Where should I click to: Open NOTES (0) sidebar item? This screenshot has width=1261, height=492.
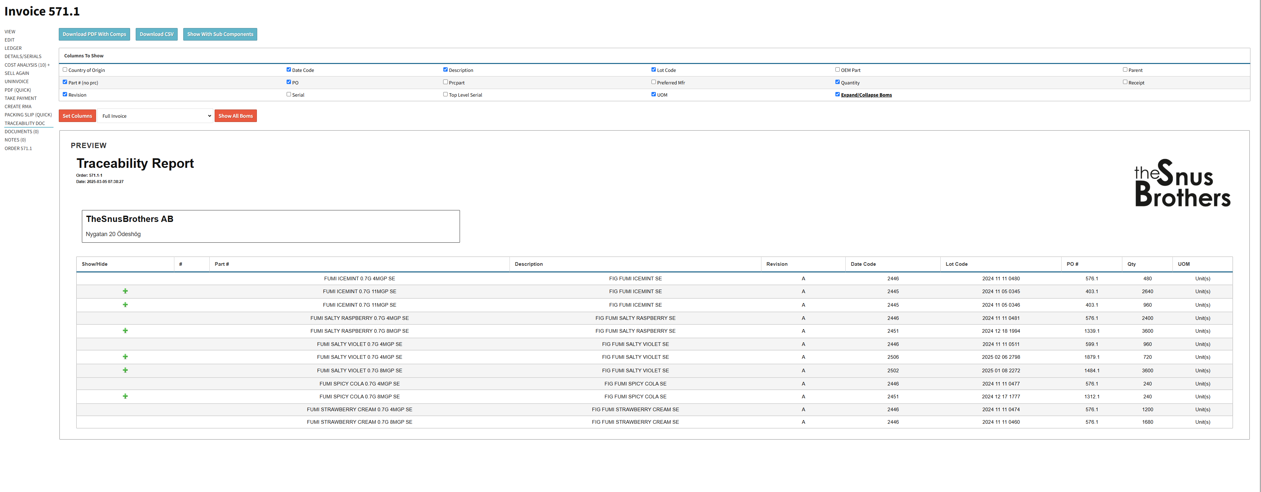pos(15,140)
